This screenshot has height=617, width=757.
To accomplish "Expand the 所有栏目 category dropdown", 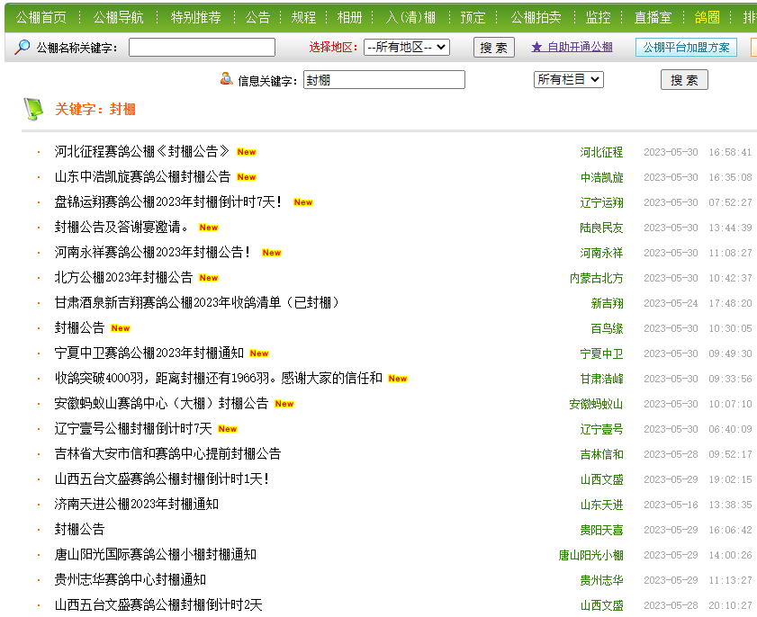I will 568,80.
